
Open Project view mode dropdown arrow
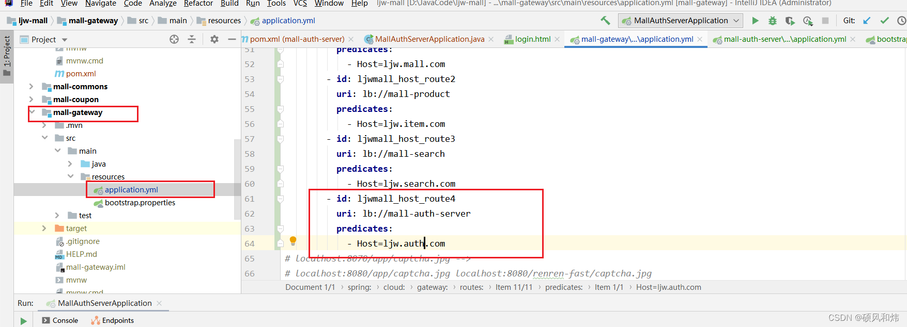point(65,40)
